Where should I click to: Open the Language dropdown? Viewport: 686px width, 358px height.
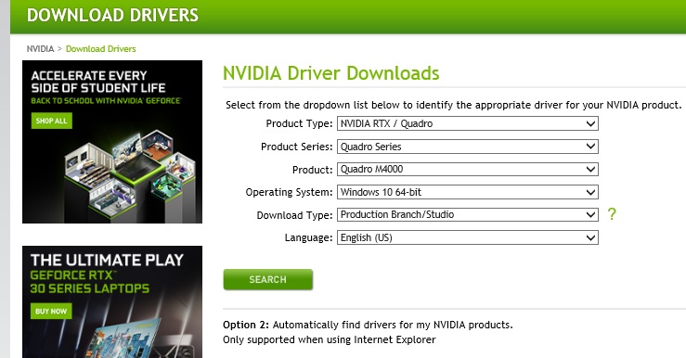pyautogui.click(x=467, y=237)
